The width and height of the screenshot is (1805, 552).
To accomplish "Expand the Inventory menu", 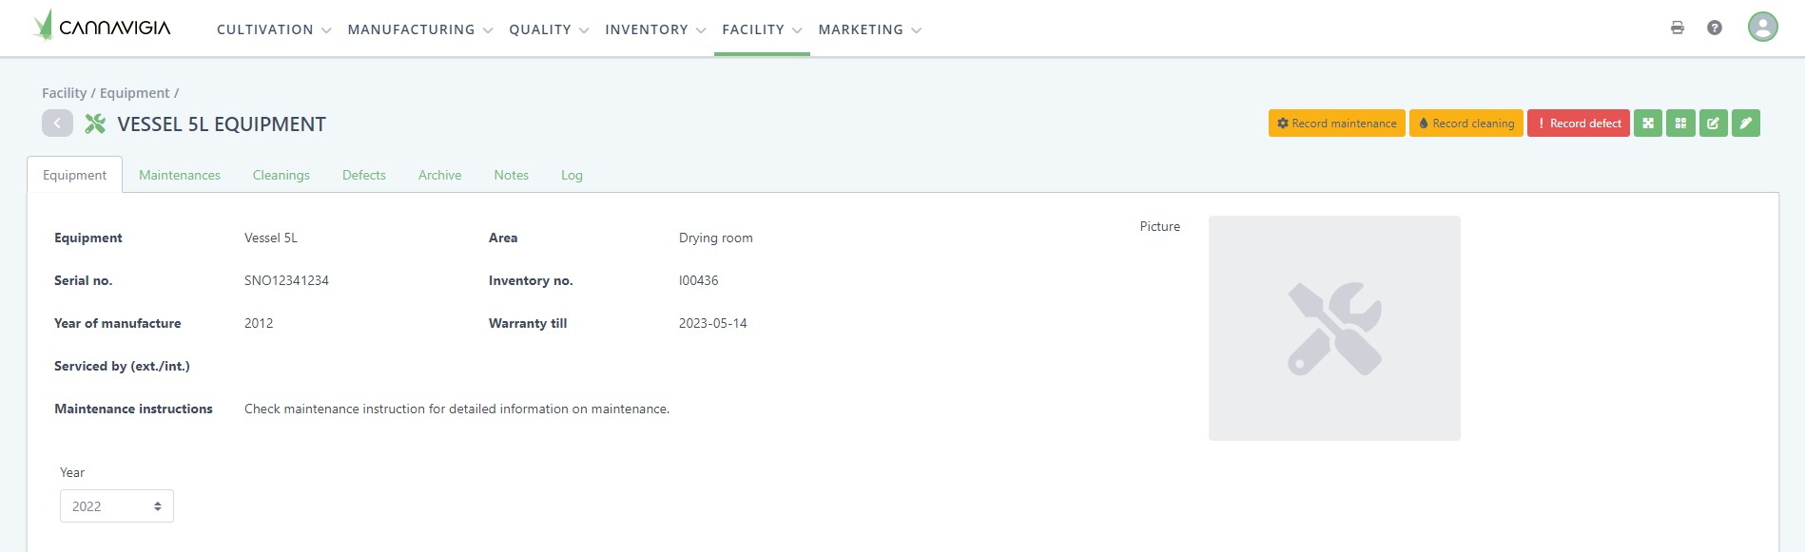I will pos(655,29).
